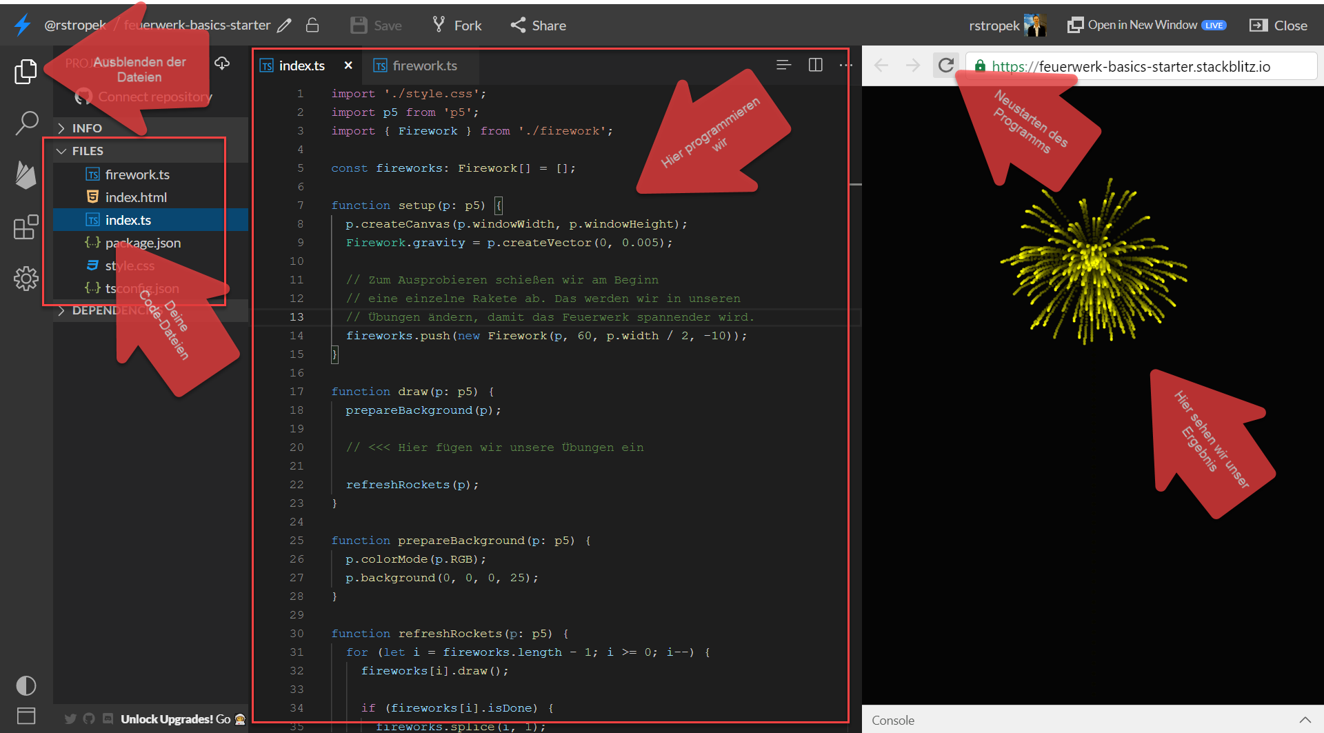1324x733 pixels.
Task: Open the Console panel label
Action: click(x=893, y=721)
